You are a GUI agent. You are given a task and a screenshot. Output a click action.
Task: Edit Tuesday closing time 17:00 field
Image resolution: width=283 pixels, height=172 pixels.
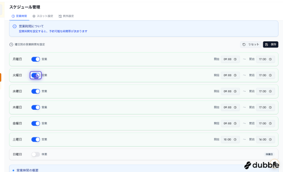pyautogui.click(x=265, y=75)
